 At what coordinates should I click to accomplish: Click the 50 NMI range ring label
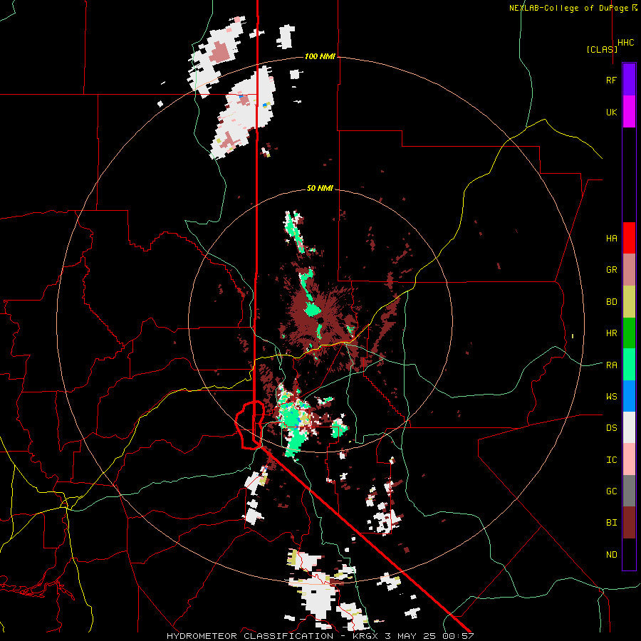320,188
